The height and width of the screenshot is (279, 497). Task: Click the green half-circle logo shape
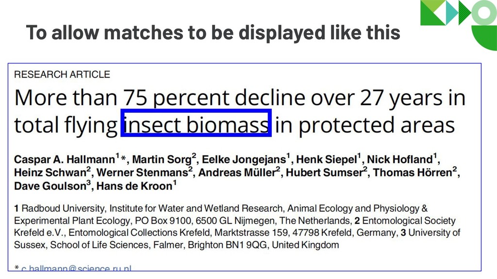(x=484, y=38)
